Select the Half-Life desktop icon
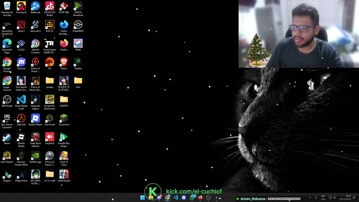Screen dimensions: 359x202 (21, 120)
